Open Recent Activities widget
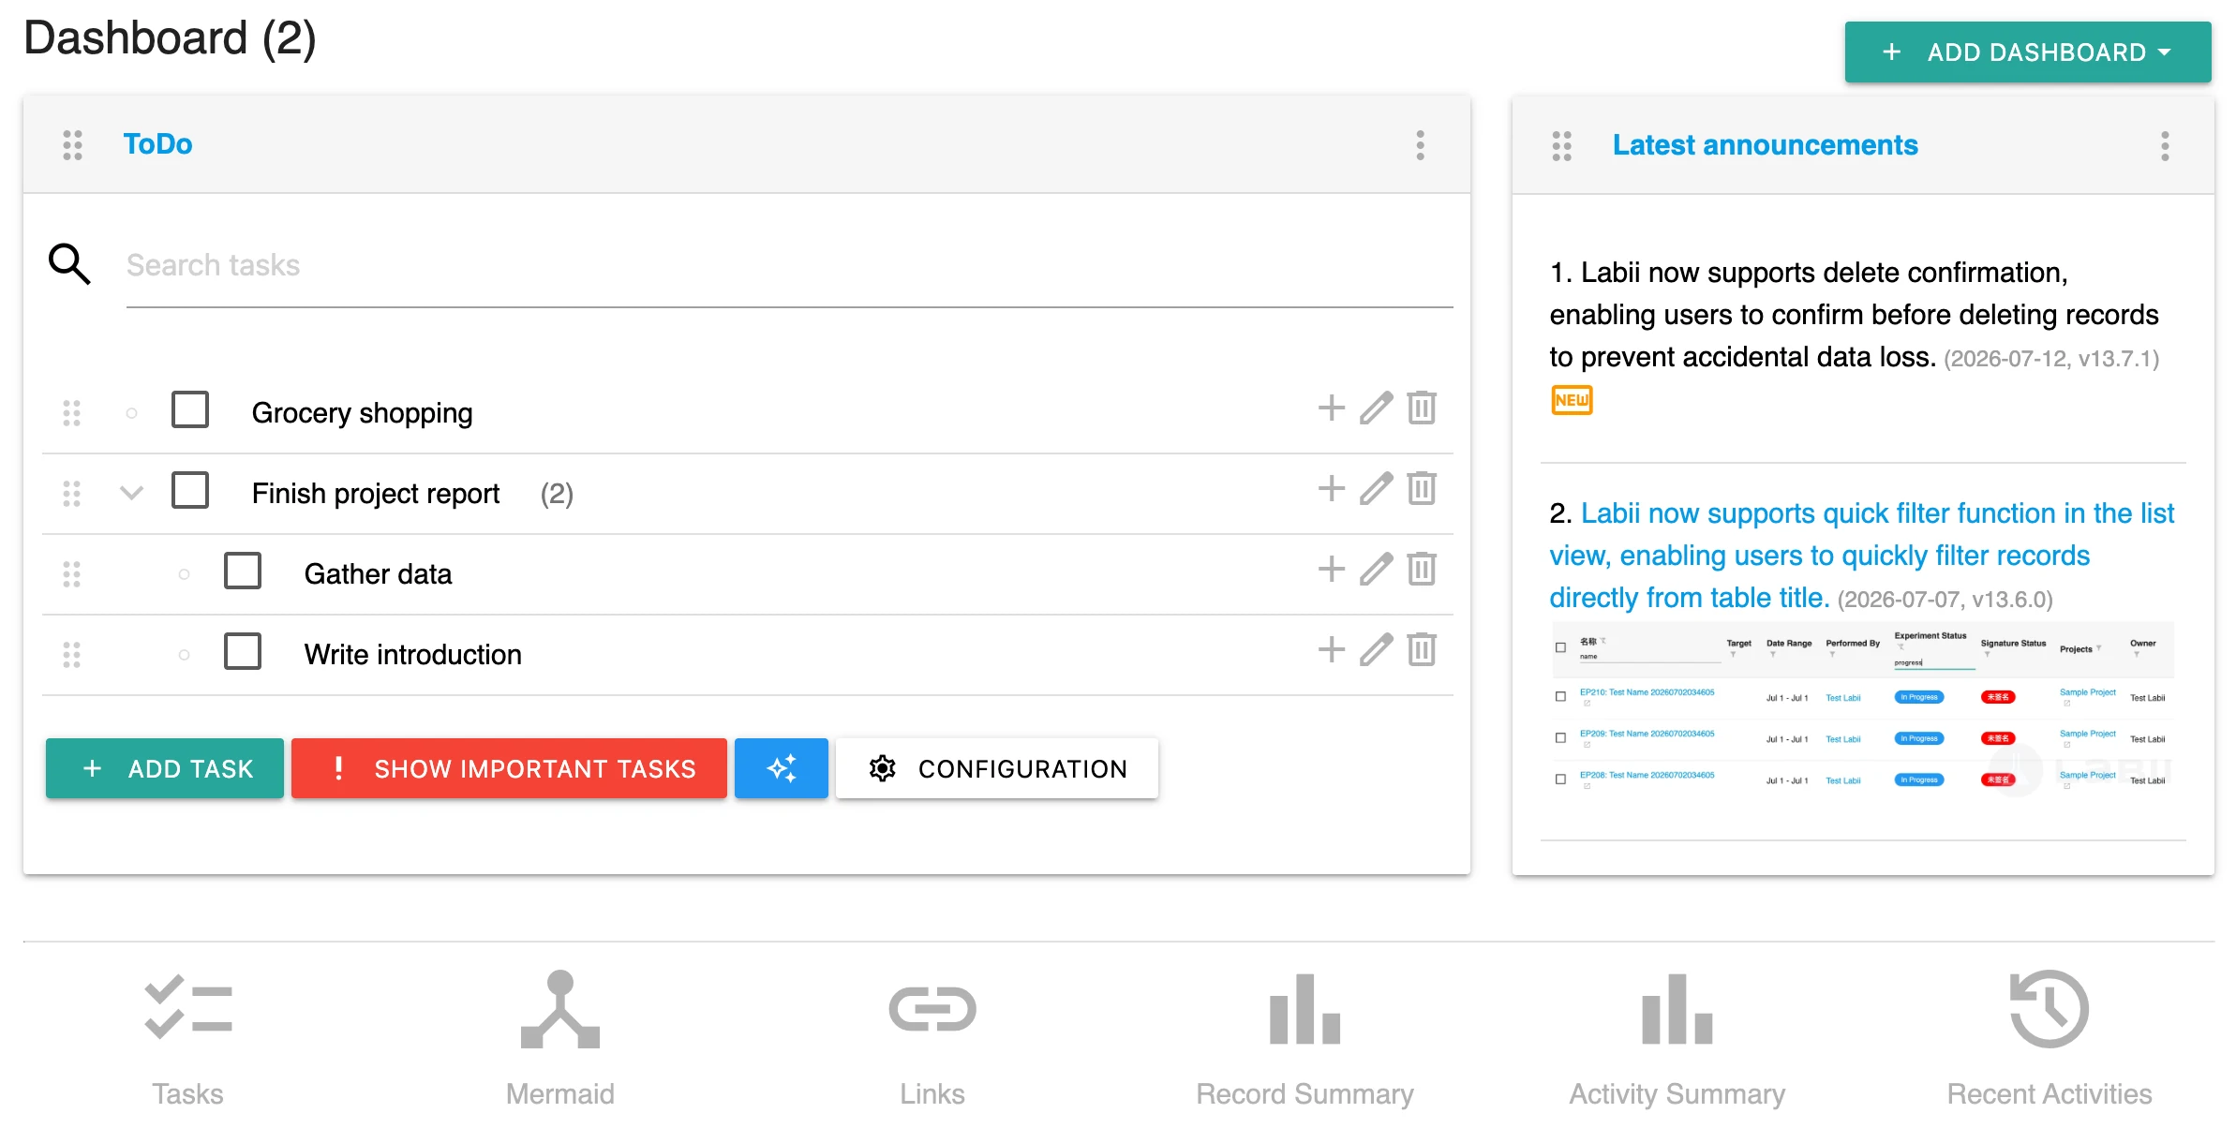The image size is (2236, 1143). click(x=2050, y=1038)
